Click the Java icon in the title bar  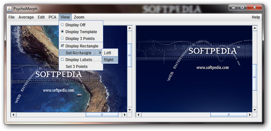[9, 8]
